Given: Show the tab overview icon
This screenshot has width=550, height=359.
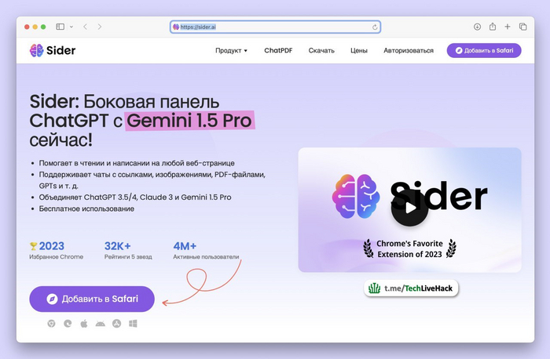Looking at the screenshot, I should pos(523,27).
